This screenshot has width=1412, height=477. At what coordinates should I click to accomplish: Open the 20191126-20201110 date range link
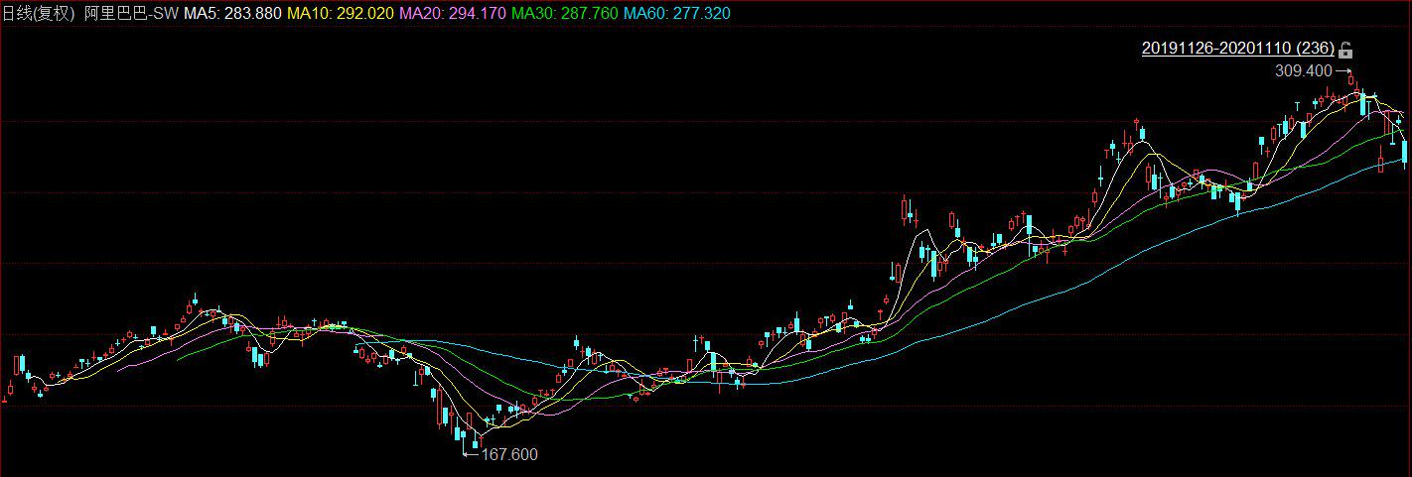coord(1237,49)
